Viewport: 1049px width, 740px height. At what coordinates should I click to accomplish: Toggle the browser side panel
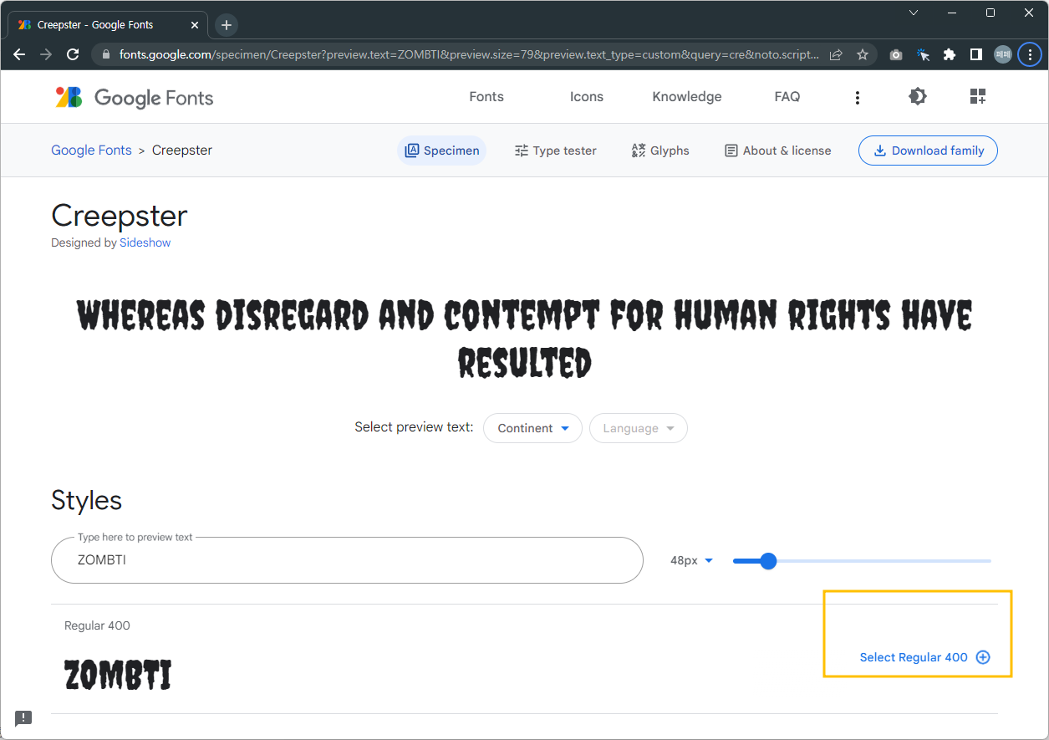click(x=975, y=54)
